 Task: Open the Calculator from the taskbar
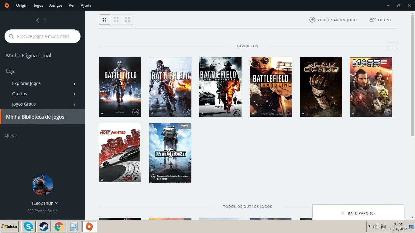[74, 227]
